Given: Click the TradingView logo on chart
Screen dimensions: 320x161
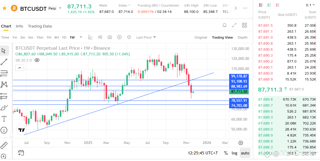Looking at the screenshot, I should (x=21, y=130).
